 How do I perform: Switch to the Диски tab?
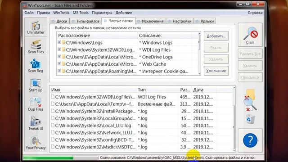click(60, 21)
